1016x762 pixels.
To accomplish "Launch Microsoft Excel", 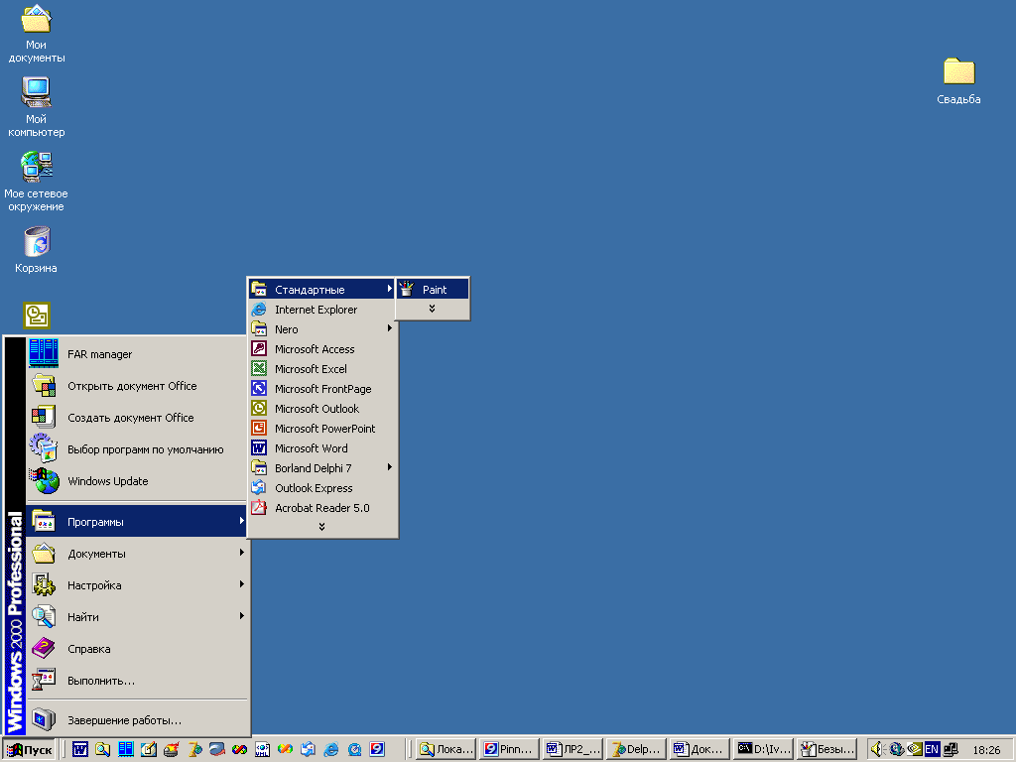I will tap(322, 369).
